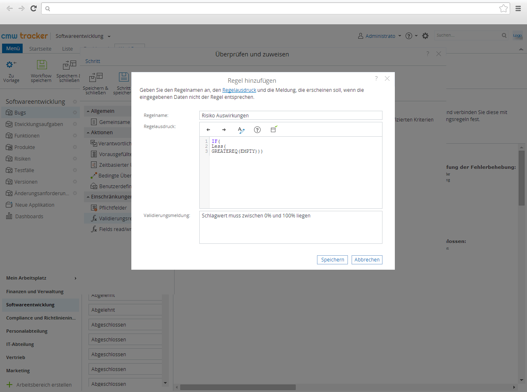527x392 pixels.
Task: Open the Schritt tab
Action: click(93, 61)
